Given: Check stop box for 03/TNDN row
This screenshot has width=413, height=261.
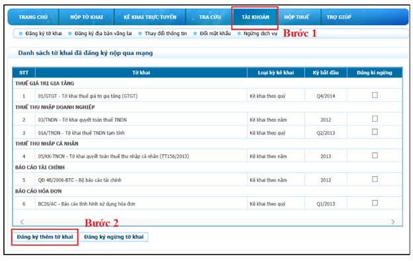Looking at the screenshot, I should tap(375, 119).
